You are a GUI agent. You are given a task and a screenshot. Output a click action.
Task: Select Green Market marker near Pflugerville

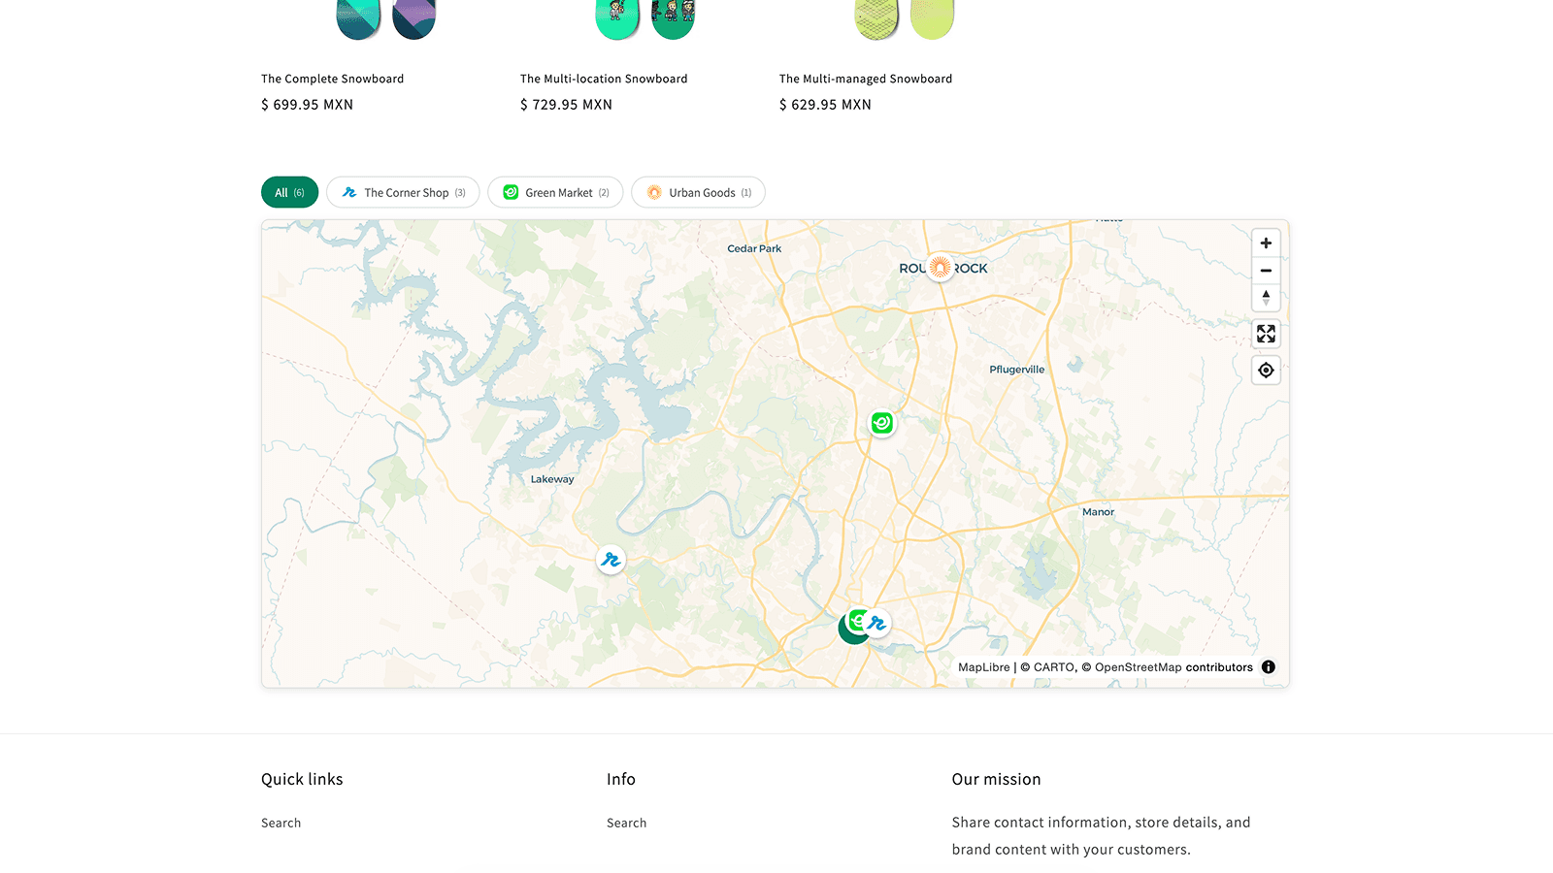(x=881, y=423)
